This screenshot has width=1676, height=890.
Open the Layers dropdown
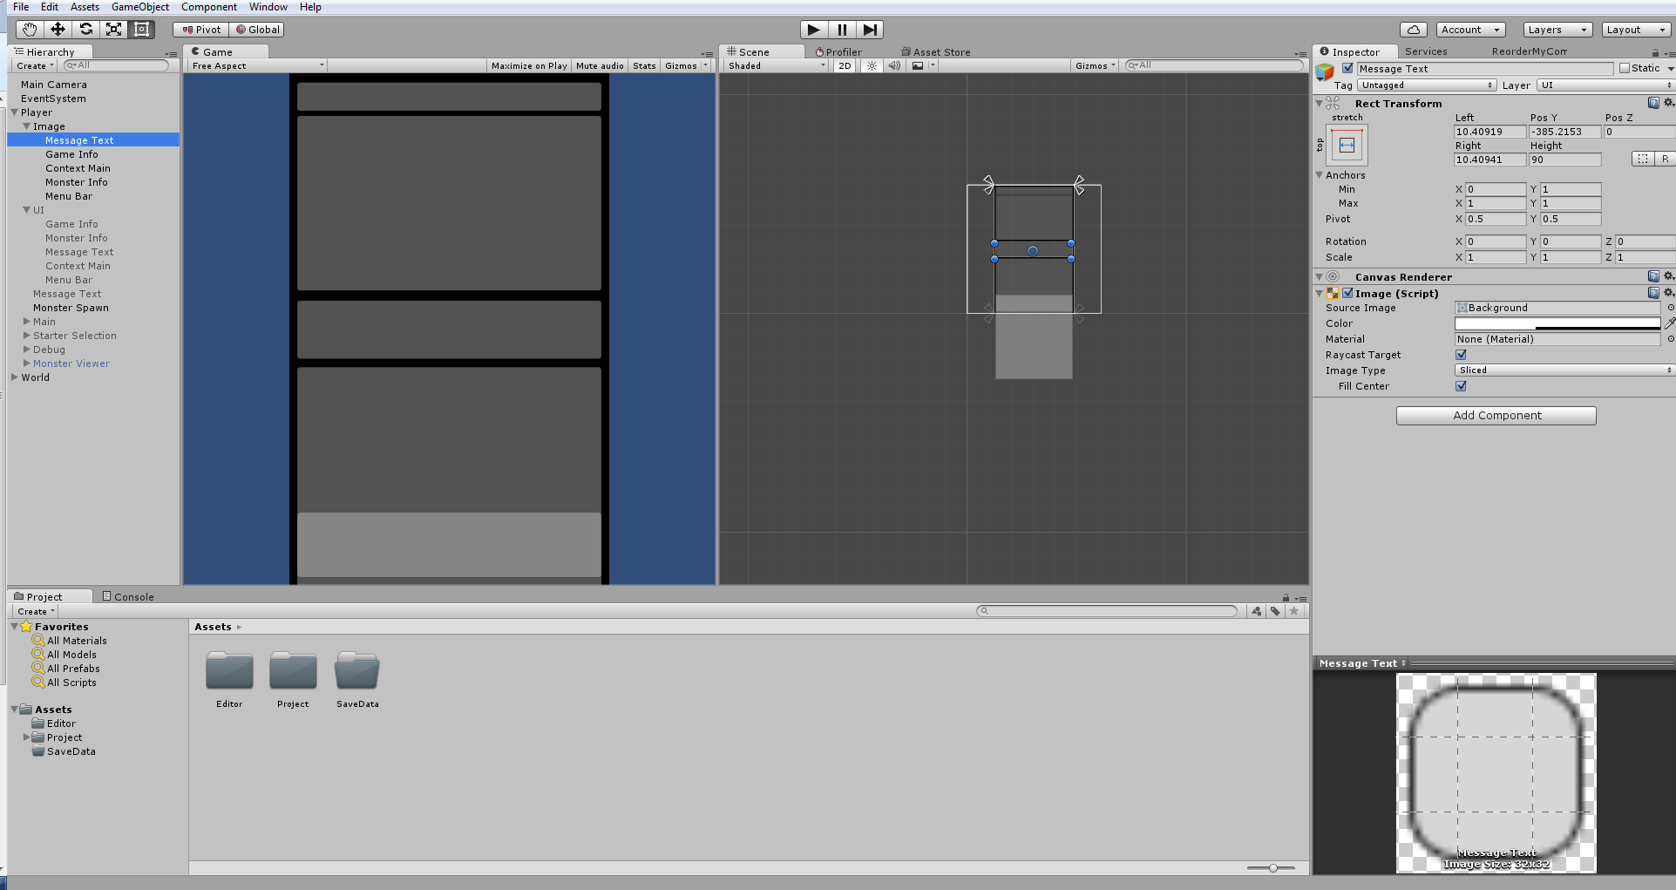[x=1558, y=30]
